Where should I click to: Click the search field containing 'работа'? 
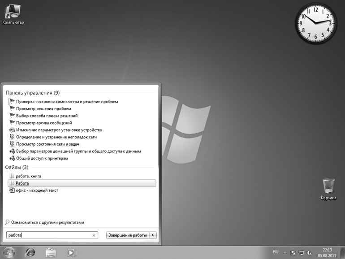pos(49,235)
